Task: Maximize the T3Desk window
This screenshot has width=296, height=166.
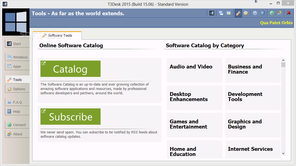Action: [278, 3]
